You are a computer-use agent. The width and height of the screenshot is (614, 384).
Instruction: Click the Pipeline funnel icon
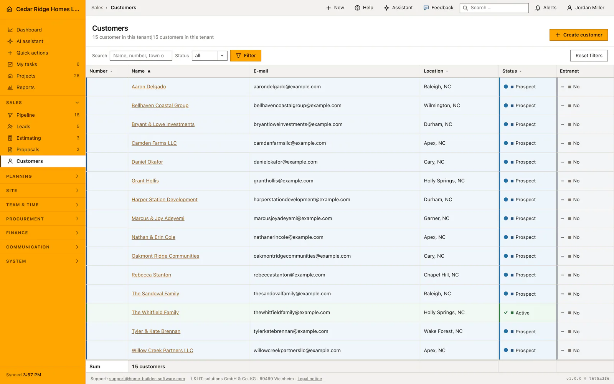pyautogui.click(x=10, y=115)
